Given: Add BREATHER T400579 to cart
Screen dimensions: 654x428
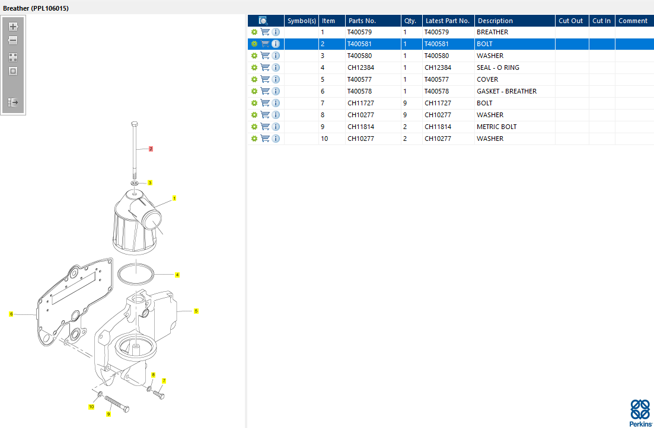Looking at the screenshot, I should click(265, 31).
